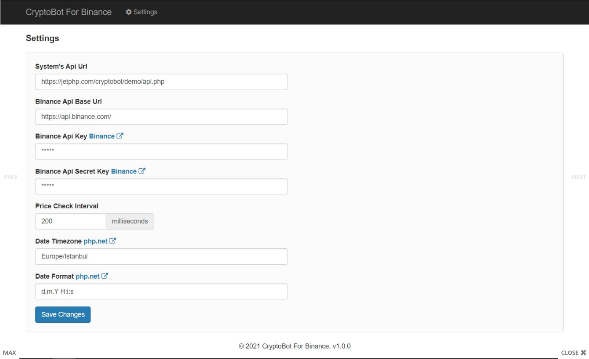The image size is (589, 359).
Task: Follow the Binance link for Api Key
Action: [x=101, y=136]
